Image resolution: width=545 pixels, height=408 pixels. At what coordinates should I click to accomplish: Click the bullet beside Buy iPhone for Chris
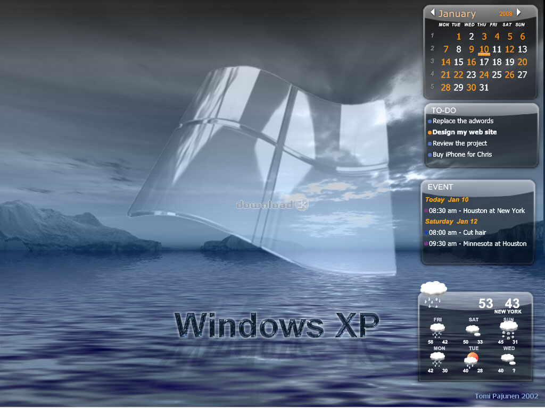point(430,155)
